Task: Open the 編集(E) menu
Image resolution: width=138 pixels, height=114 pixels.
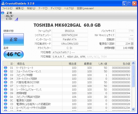Action: (x=20, y=8)
